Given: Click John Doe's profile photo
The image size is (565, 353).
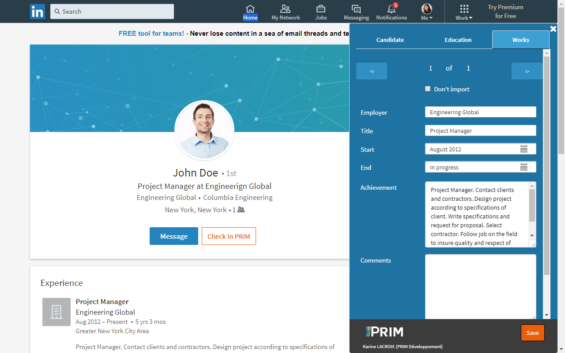Looking at the screenshot, I should (x=204, y=130).
